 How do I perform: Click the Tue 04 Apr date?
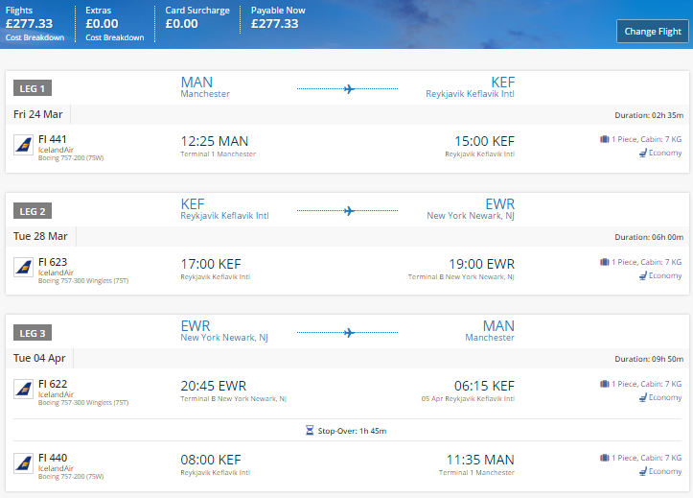39,358
